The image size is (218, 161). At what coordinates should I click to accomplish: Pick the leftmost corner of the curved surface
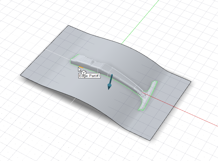tap(21, 75)
